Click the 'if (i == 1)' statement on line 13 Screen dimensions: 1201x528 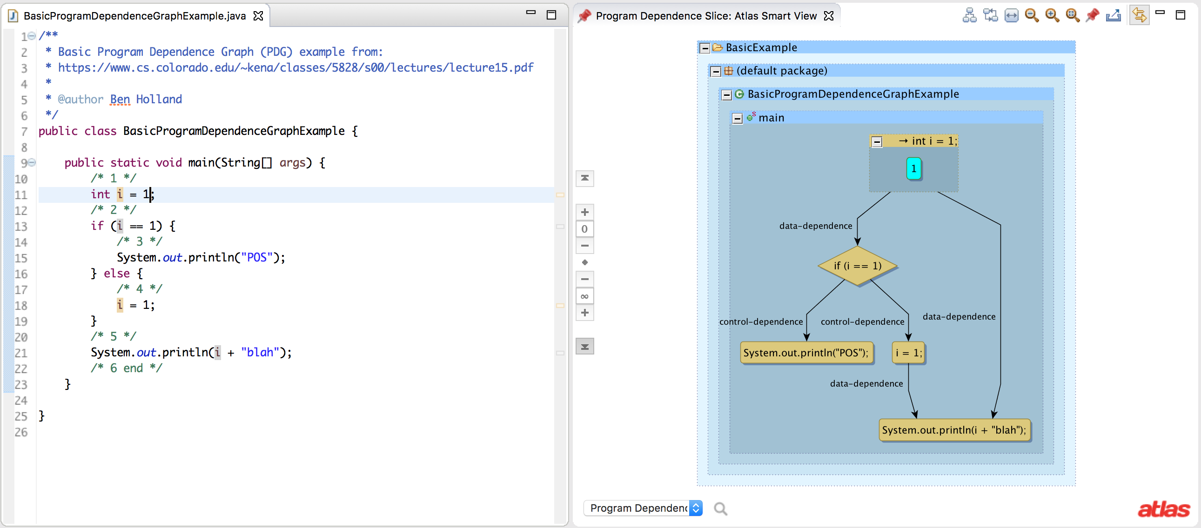tap(133, 226)
